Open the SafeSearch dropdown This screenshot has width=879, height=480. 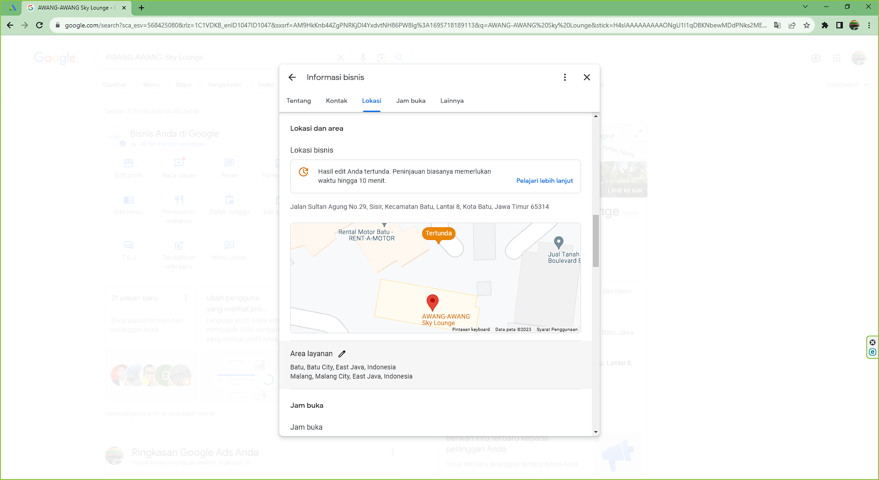(847, 85)
